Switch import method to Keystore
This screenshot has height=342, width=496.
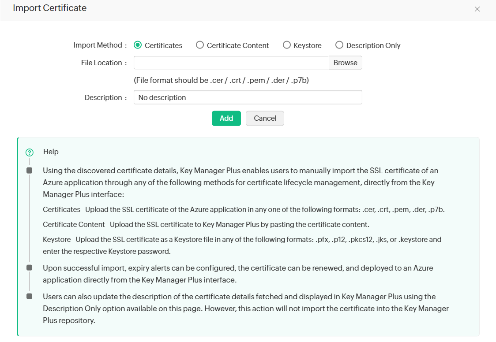(287, 45)
